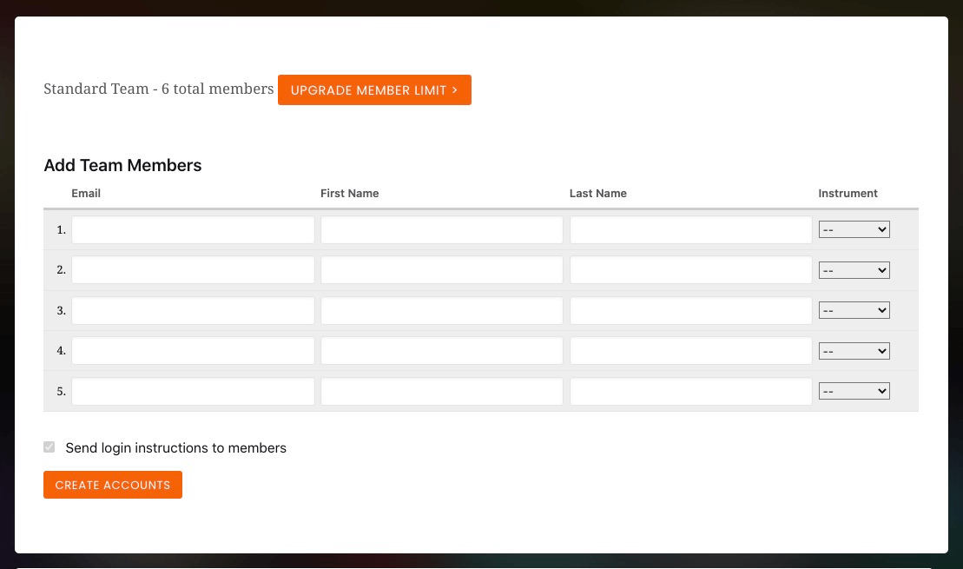Click the First Name field in row 4

(442, 351)
